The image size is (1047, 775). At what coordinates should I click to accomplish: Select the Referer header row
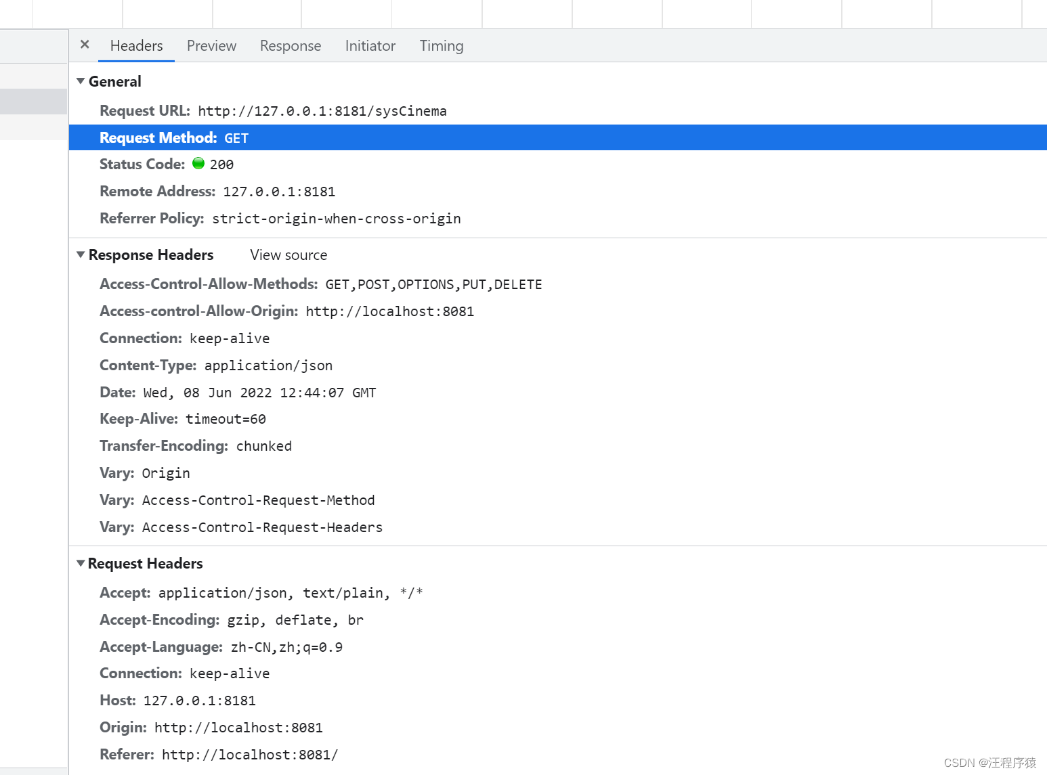[x=558, y=755]
